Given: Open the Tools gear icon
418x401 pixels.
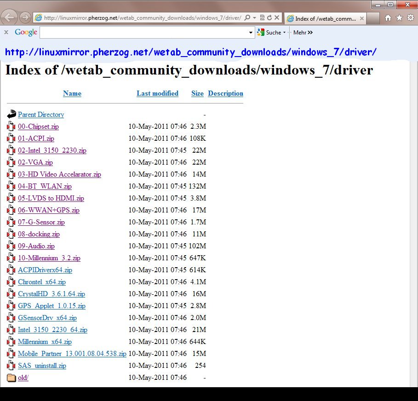Looking at the screenshot, I should pyautogui.click(x=411, y=18).
